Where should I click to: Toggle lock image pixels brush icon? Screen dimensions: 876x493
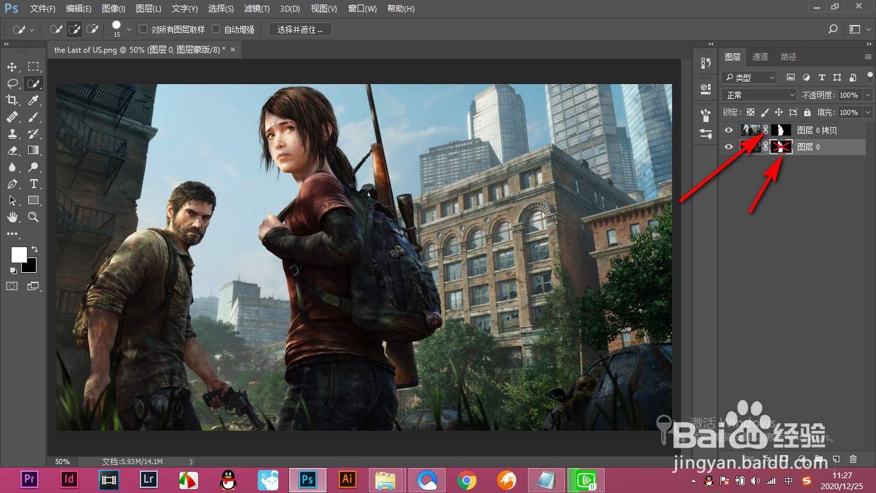pyautogui.click(x=764, y=112)
